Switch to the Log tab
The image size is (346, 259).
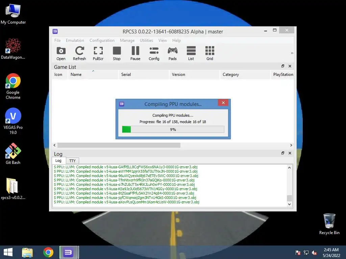pos(58,161)
